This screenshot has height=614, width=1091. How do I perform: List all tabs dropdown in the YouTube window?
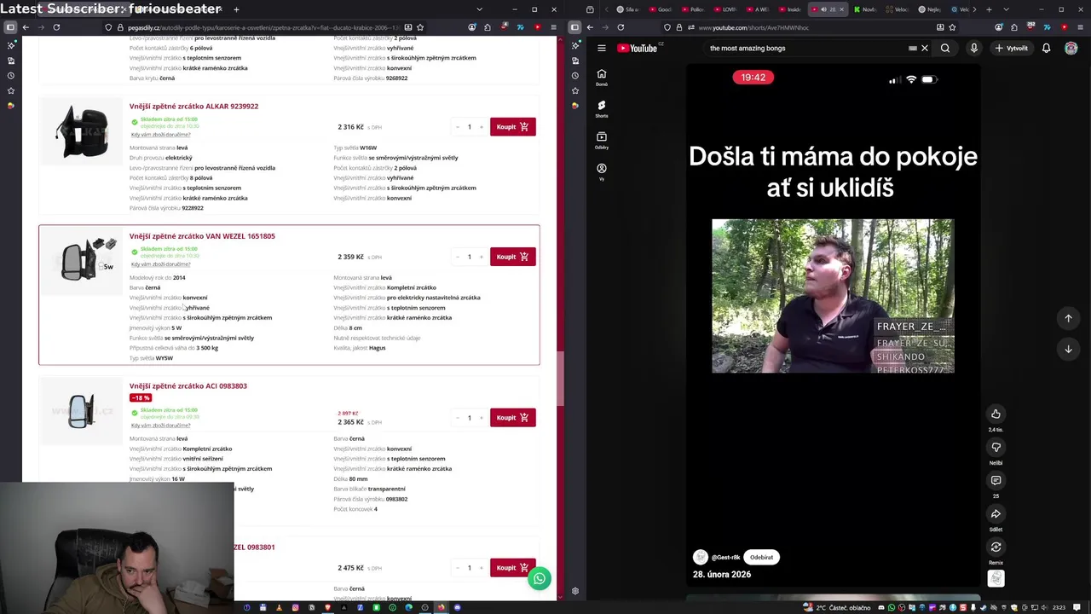tap(1006, 9)
